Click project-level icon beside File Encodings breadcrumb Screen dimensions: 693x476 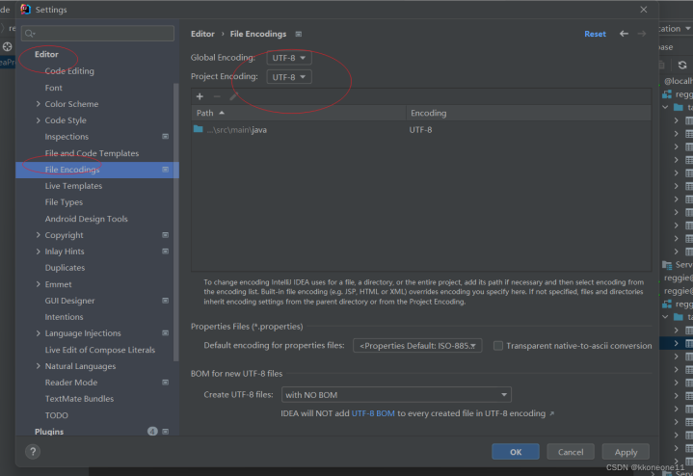click(x=299, y=34)
